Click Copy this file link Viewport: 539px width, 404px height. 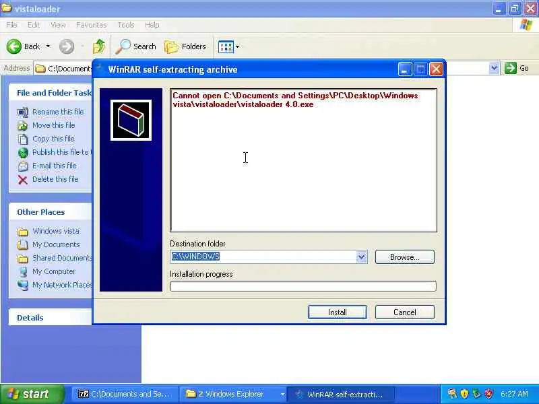[x=53, y=139]
